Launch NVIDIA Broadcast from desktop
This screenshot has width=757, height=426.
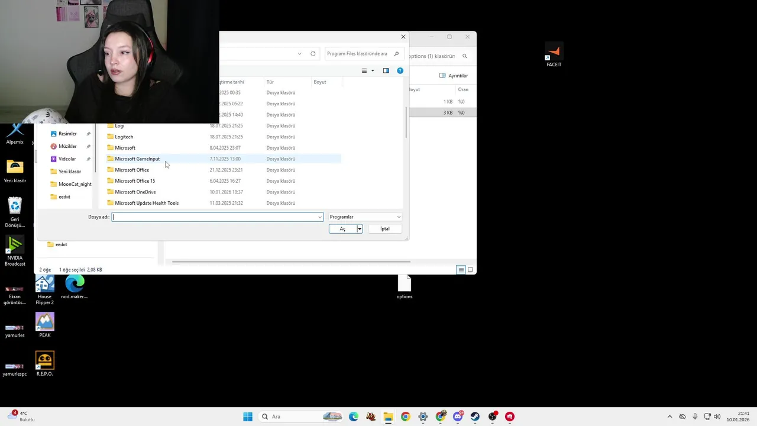pos(15,251)
